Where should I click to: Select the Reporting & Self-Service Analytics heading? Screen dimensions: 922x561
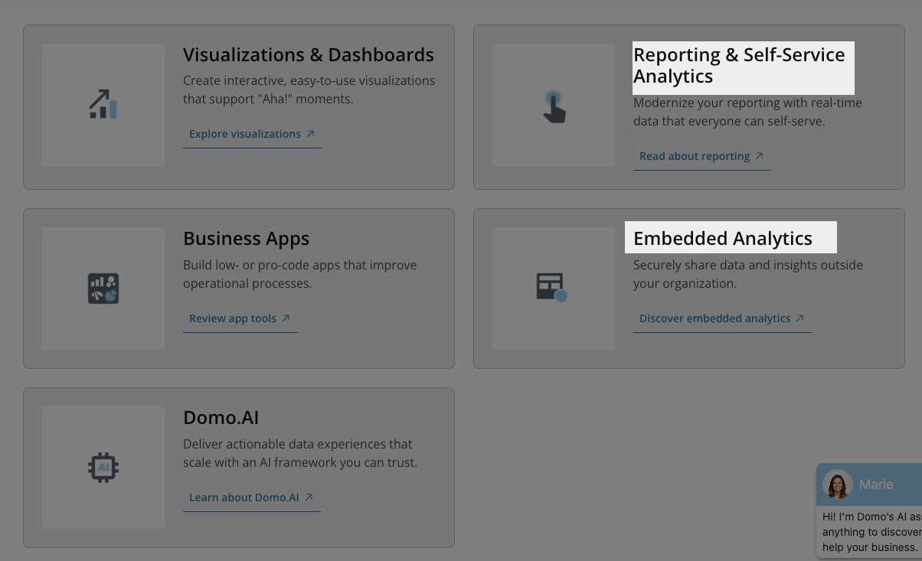pos(739,66)
